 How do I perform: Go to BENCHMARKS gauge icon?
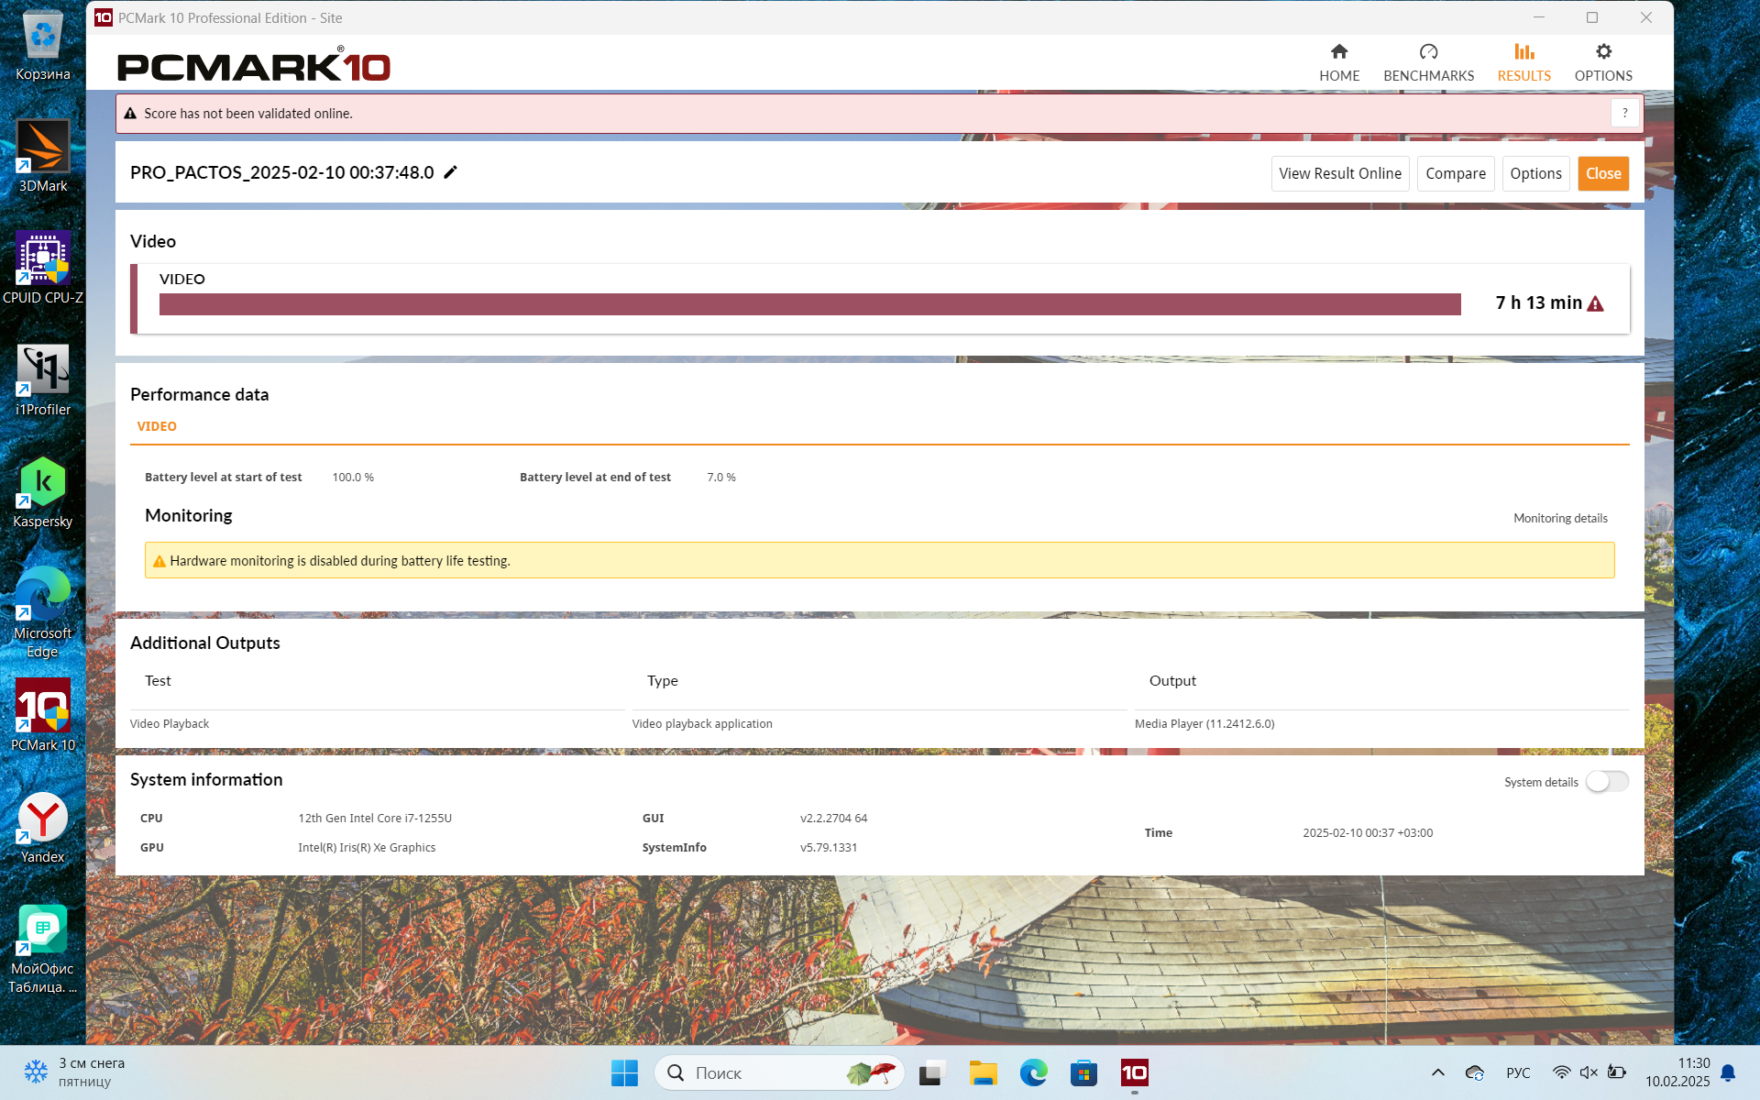click(1428, 52)
